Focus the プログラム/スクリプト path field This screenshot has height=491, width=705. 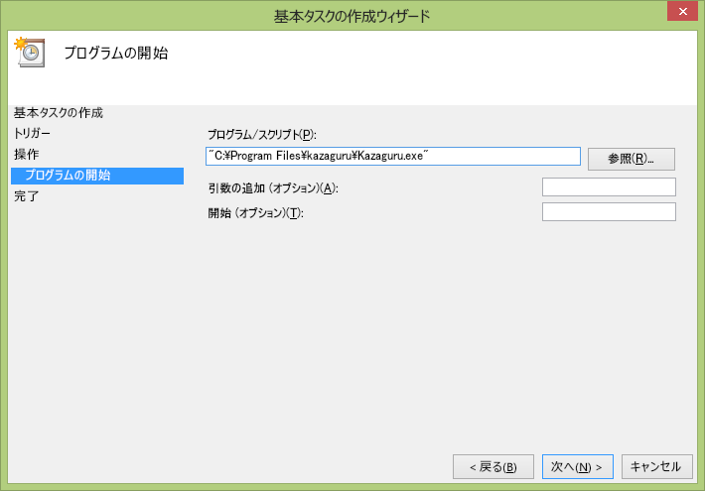point(393,157)
